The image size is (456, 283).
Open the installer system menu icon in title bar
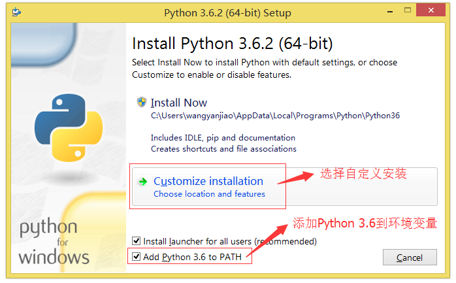coord(16,12)
